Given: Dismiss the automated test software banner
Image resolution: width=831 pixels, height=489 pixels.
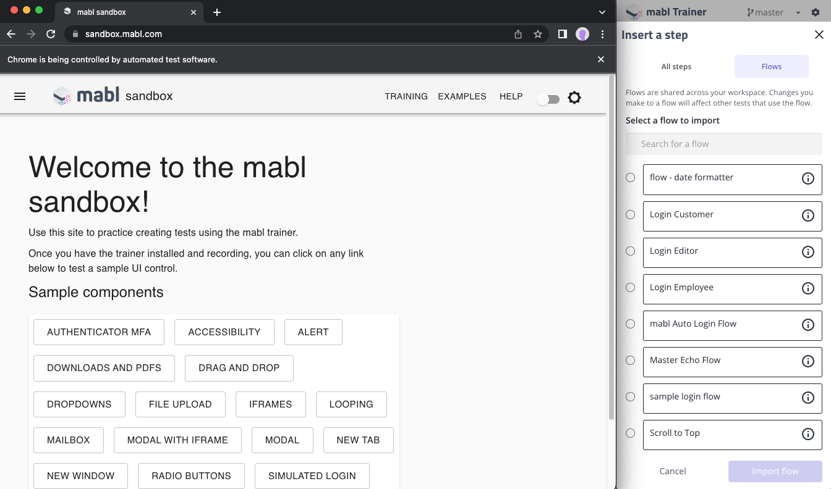Looking at the screenshot, I should (x=601, y=59).
